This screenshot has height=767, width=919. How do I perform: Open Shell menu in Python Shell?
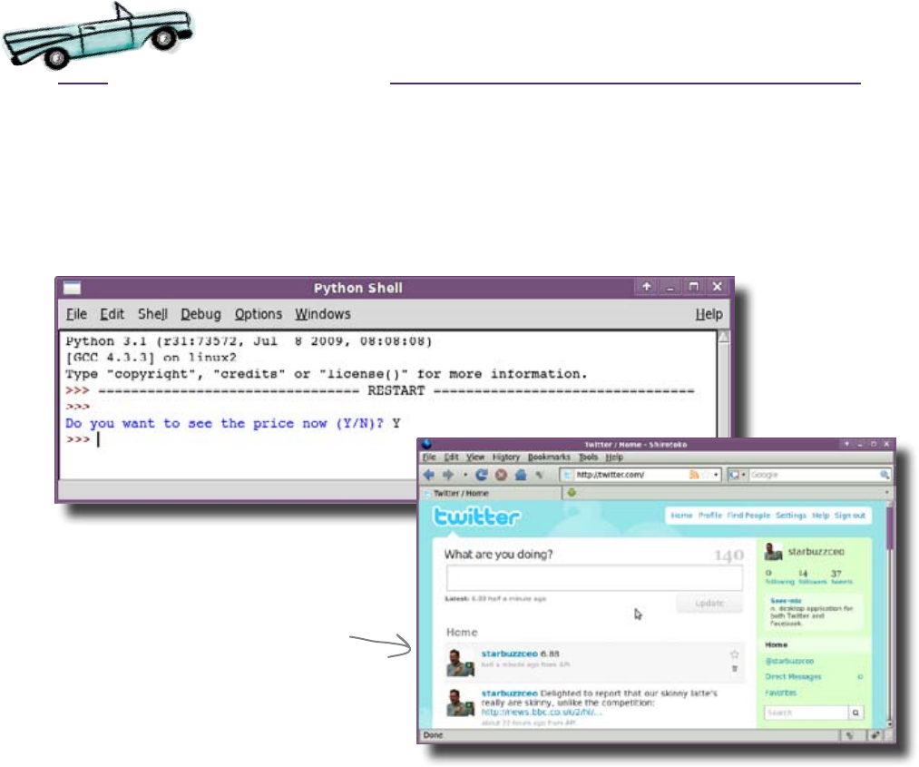point(153,314)
